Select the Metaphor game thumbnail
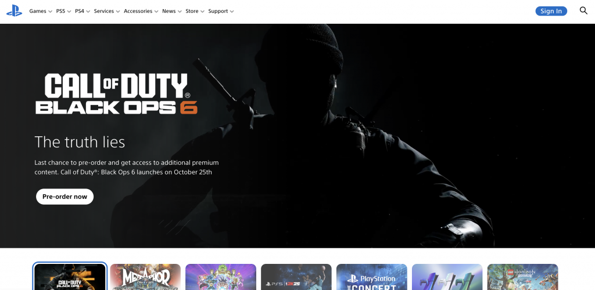This screenshot has width=595, height=290. click(145, 277)
